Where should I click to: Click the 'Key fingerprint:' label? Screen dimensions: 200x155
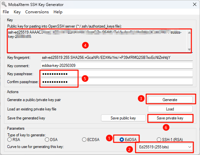click(x=19, y=58)
